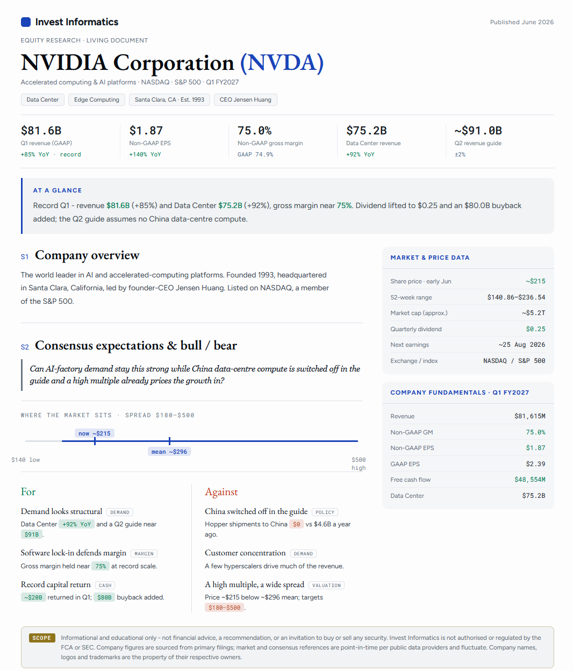This screenshot has width=573, height=671.
Task: Click the Share price ~$215 value
Action: coord(535,281)
